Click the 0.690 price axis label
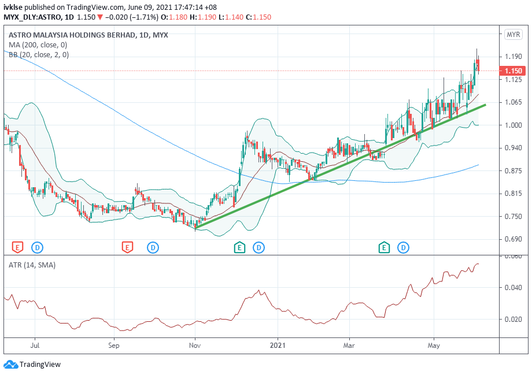Screen dimensions: 532x375 pos(513,239)
